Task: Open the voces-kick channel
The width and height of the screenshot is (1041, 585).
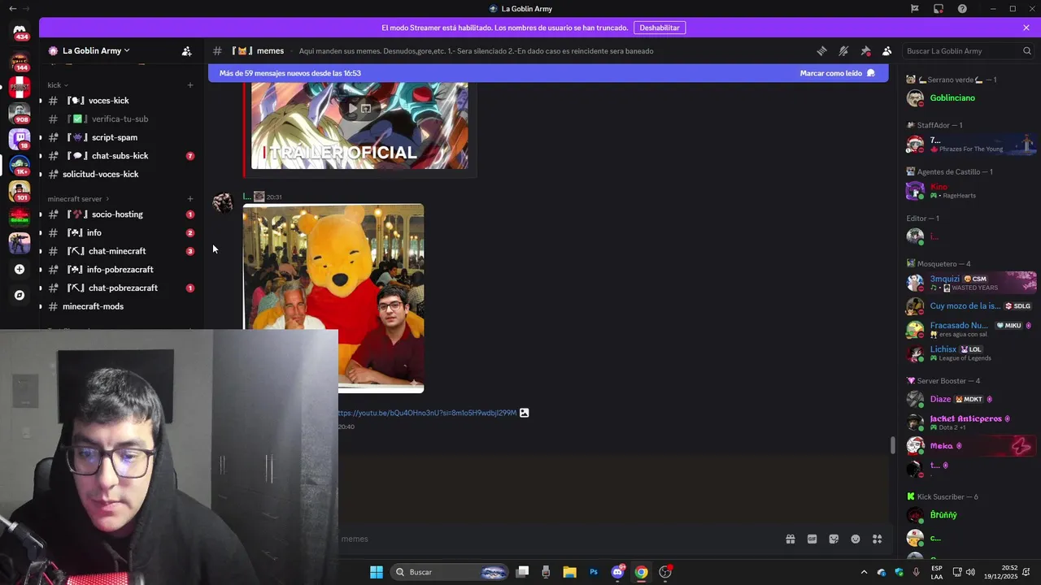Action: (120, 101)
